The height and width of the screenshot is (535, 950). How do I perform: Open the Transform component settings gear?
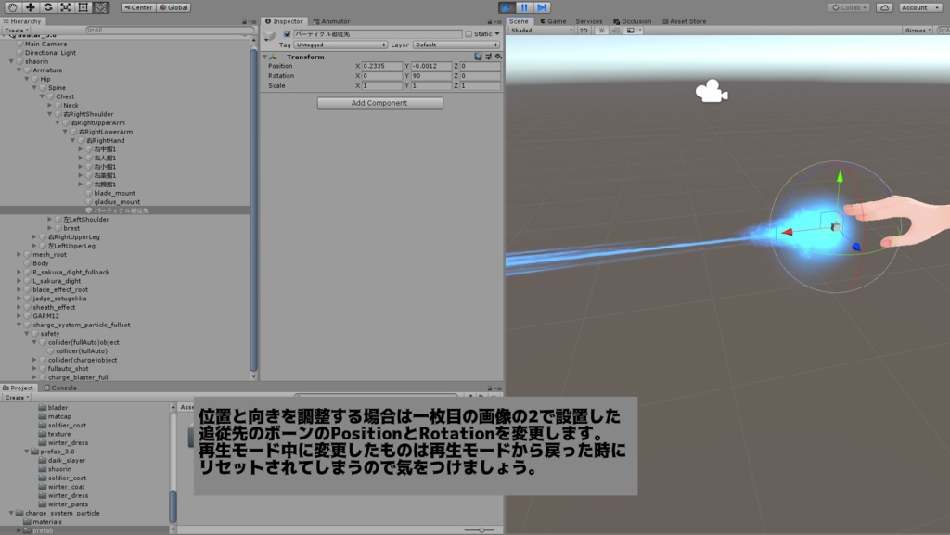(x=496, y=56)
